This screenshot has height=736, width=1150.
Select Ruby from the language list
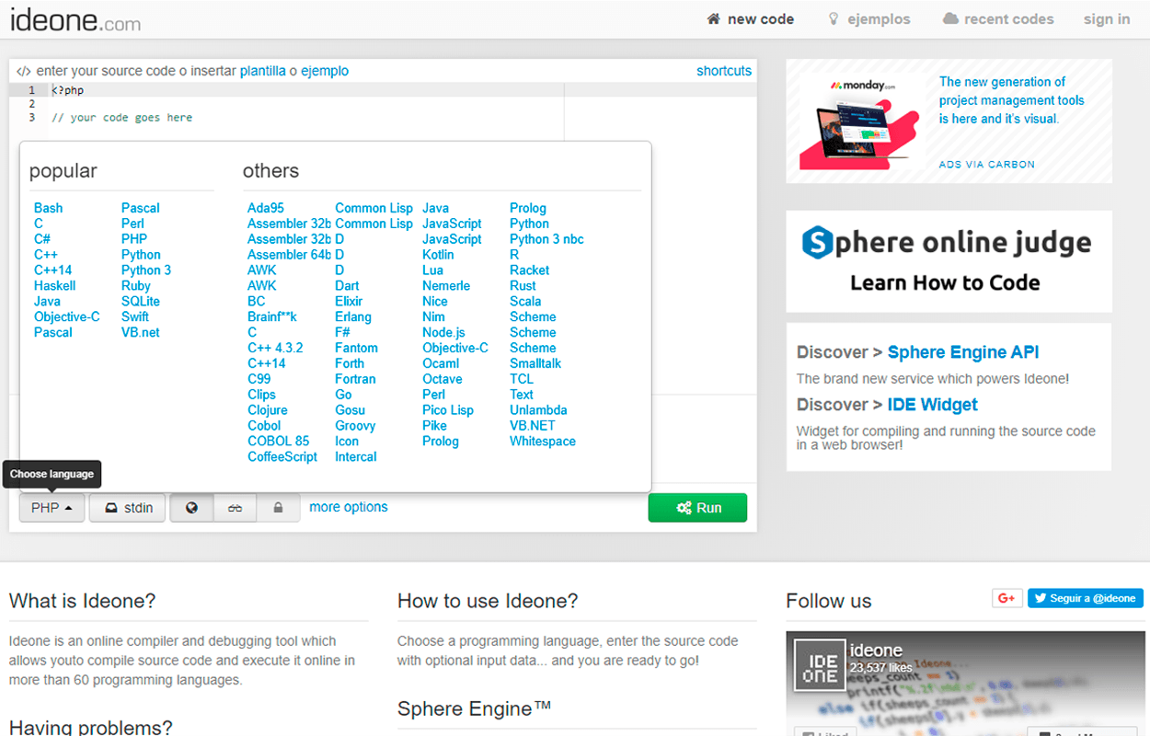pyautogui.click(x=136, y=285)
